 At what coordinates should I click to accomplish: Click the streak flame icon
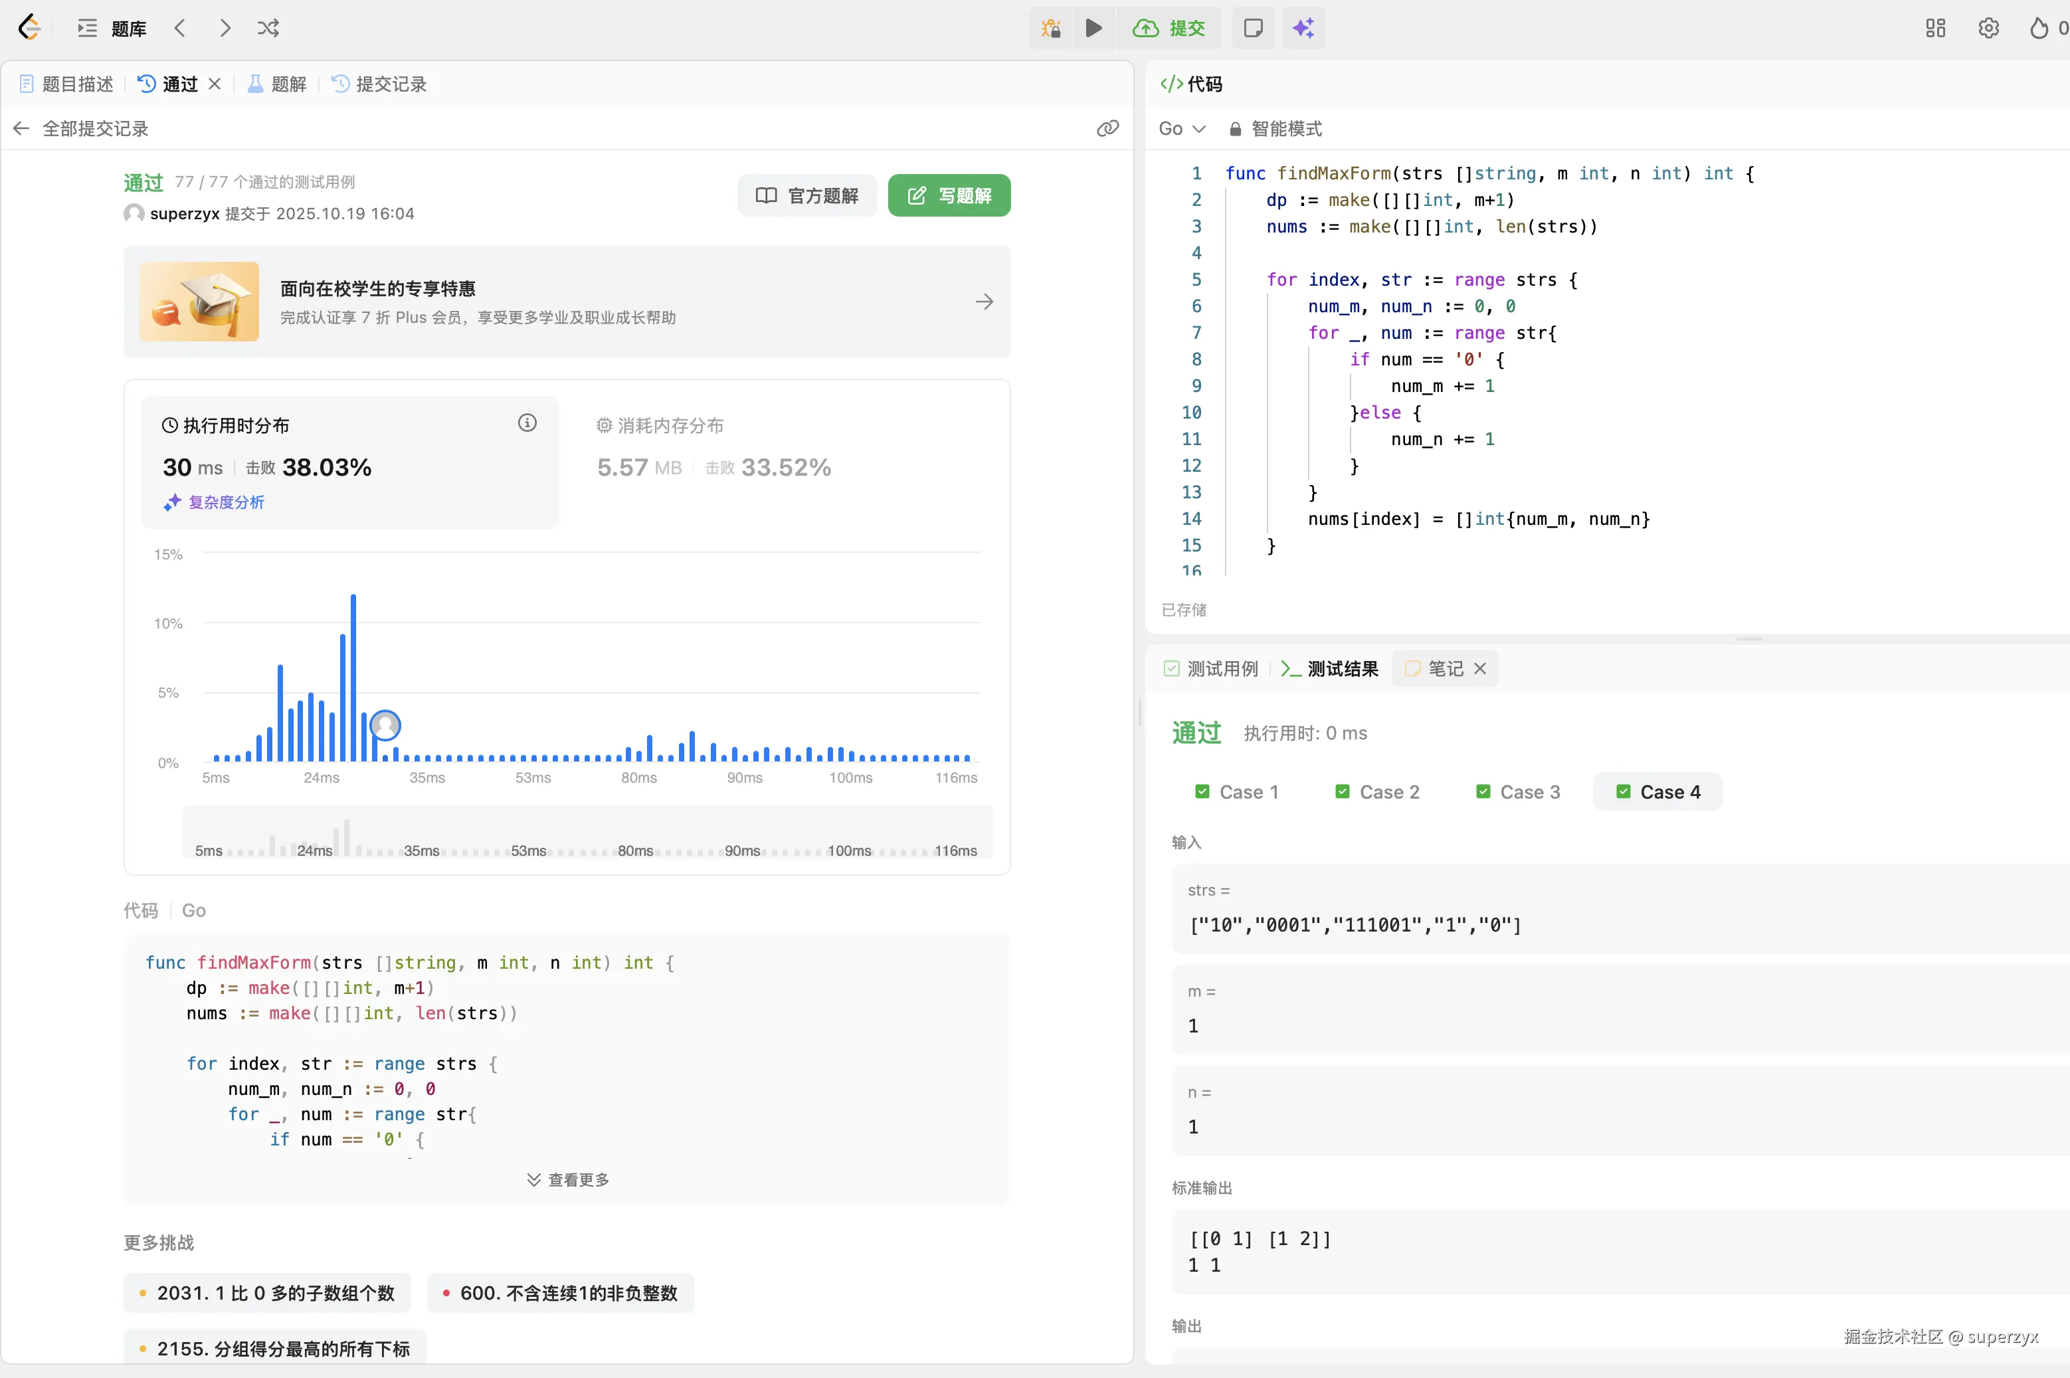coord(2039,28)
